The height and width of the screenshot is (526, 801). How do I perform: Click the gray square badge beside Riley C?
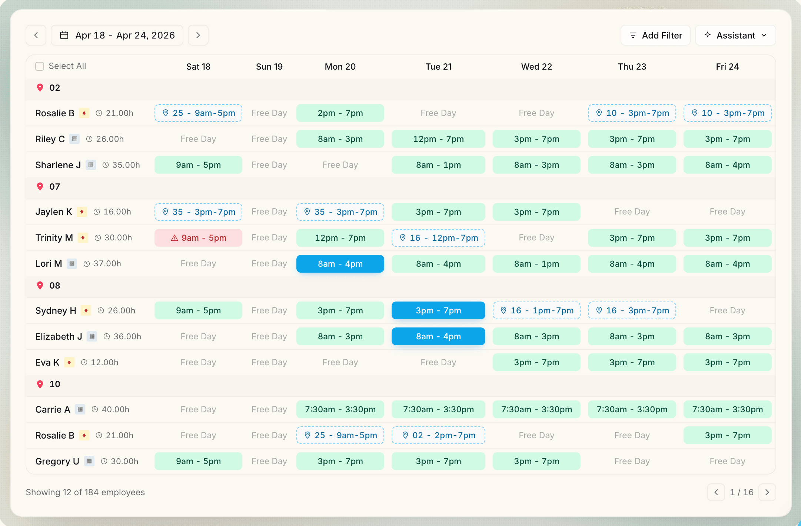[x=74, y=139]
